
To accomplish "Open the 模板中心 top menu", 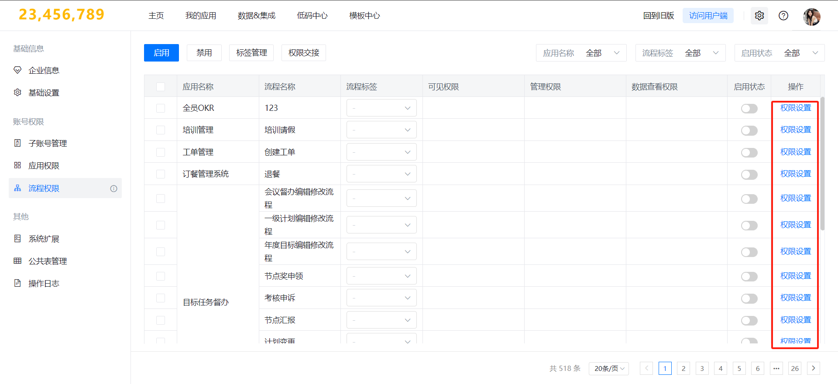I will click(364, 16).
